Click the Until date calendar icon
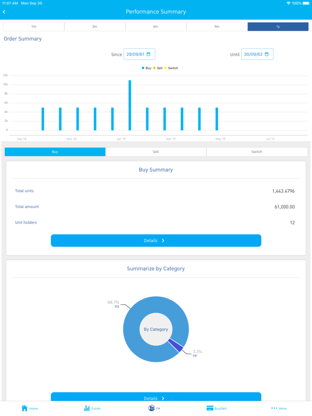 [266, 54]
